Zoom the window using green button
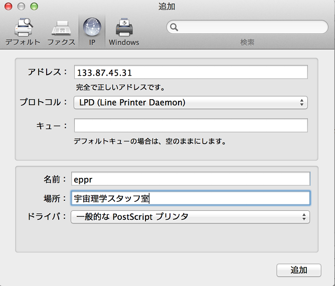The width and height of the screenshot is (335, 286). click(x=34, y=7)
